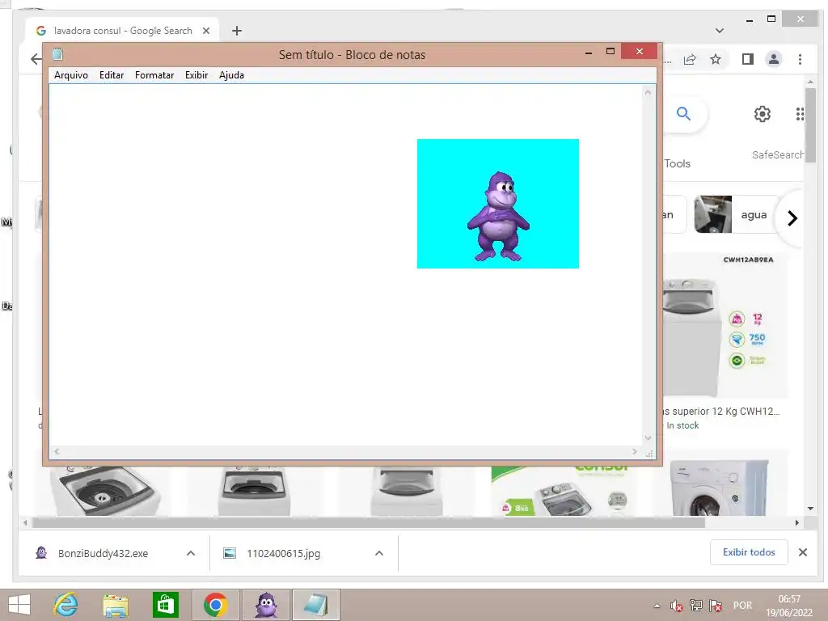Image resolution: width=828 pixels, height=621 pixels.
Task: Switch to Chrome from the taskbar
Action: point(215,605)
